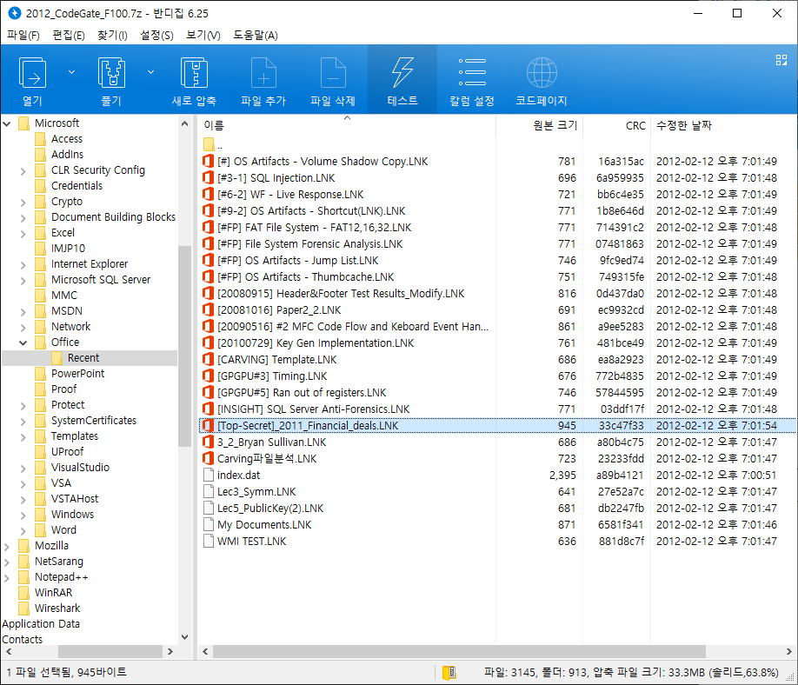Click the Bandizip app icon in title bar
798x685 pixels.
[14, 13]
